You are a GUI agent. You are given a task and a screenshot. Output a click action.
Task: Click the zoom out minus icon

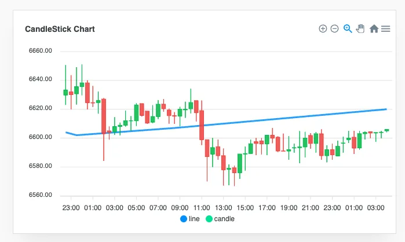(334, 28)
